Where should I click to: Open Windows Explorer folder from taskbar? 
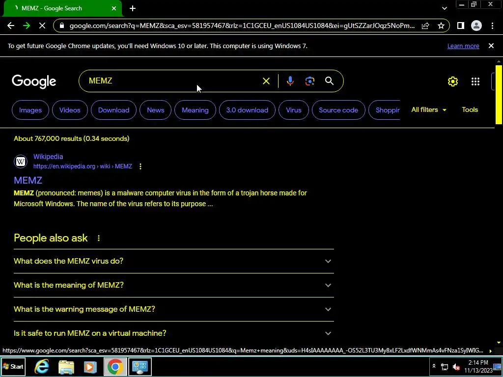tap(66, 366)
